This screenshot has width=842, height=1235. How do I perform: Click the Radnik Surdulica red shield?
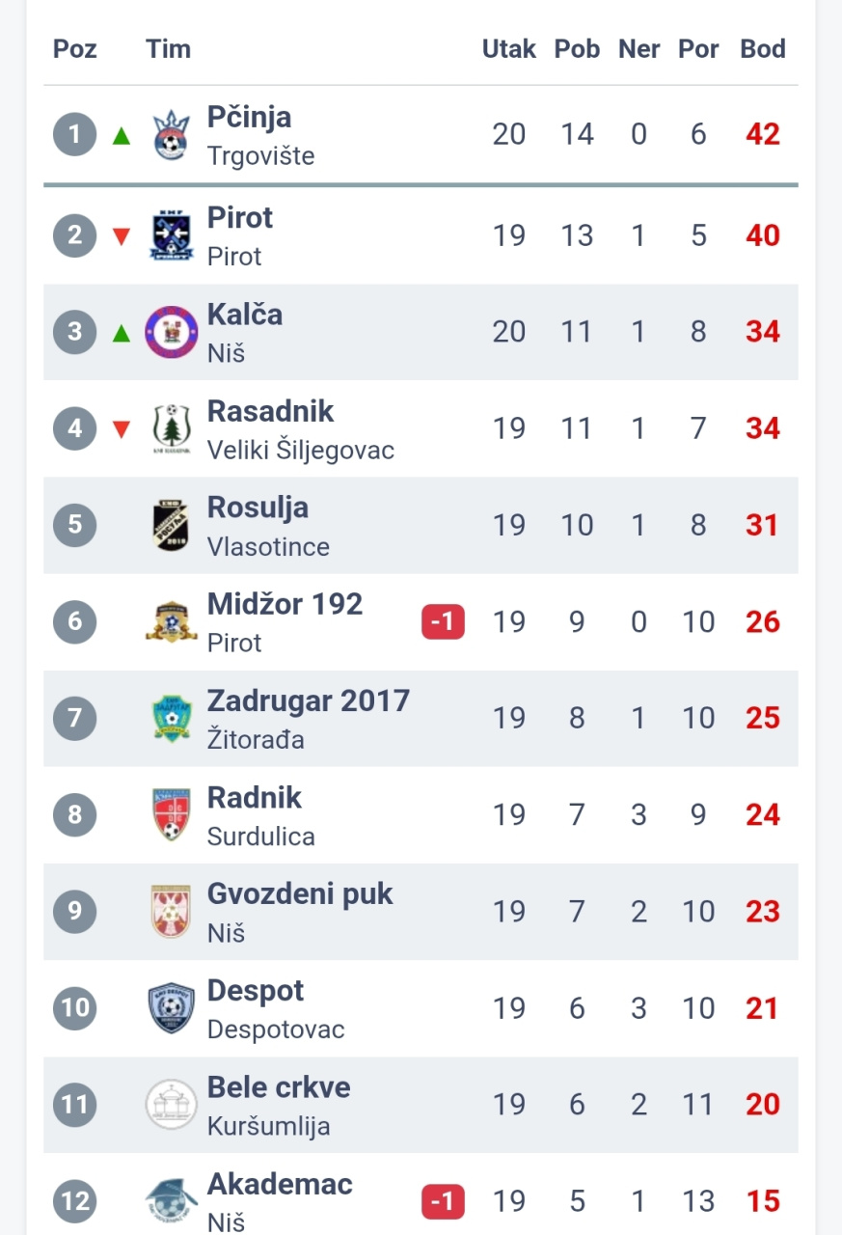point(172,814)
